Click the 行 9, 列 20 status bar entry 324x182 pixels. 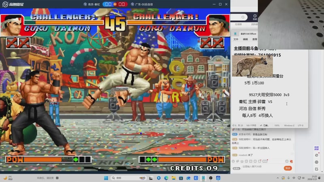[238, 125]
